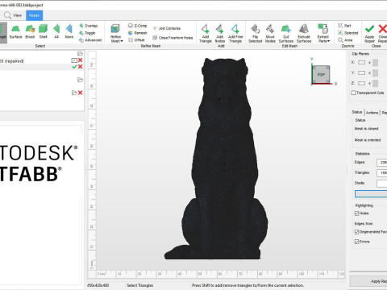The width and height of the screenshot is (387, 290).
Task: Click the Edges value field
Action: (382, 163)
